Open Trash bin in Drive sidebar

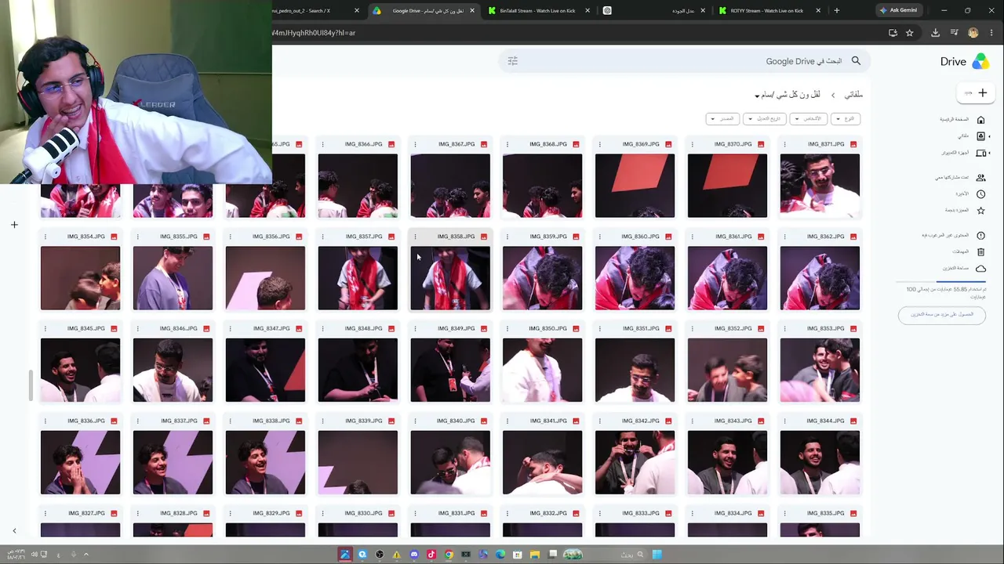[x=980, y=252]
